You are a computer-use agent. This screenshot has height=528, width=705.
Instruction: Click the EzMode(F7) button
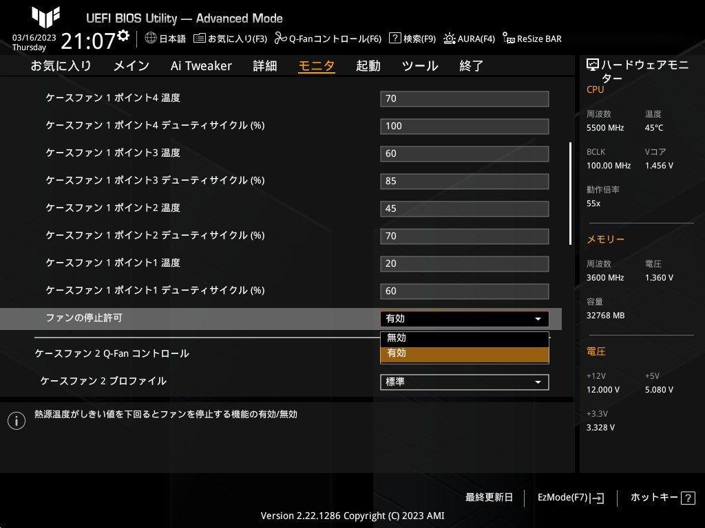click(x=571, y=498)
